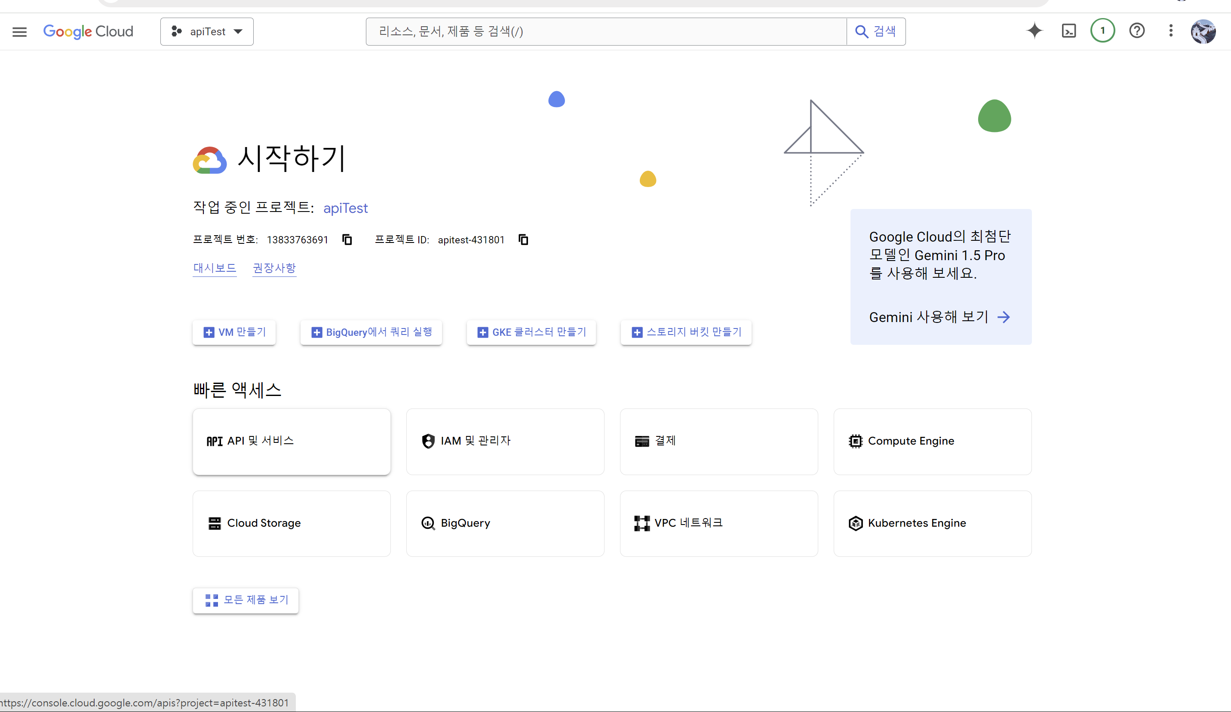Click the 검색 search button
1231x712 pixels.
tap(875, 32)
